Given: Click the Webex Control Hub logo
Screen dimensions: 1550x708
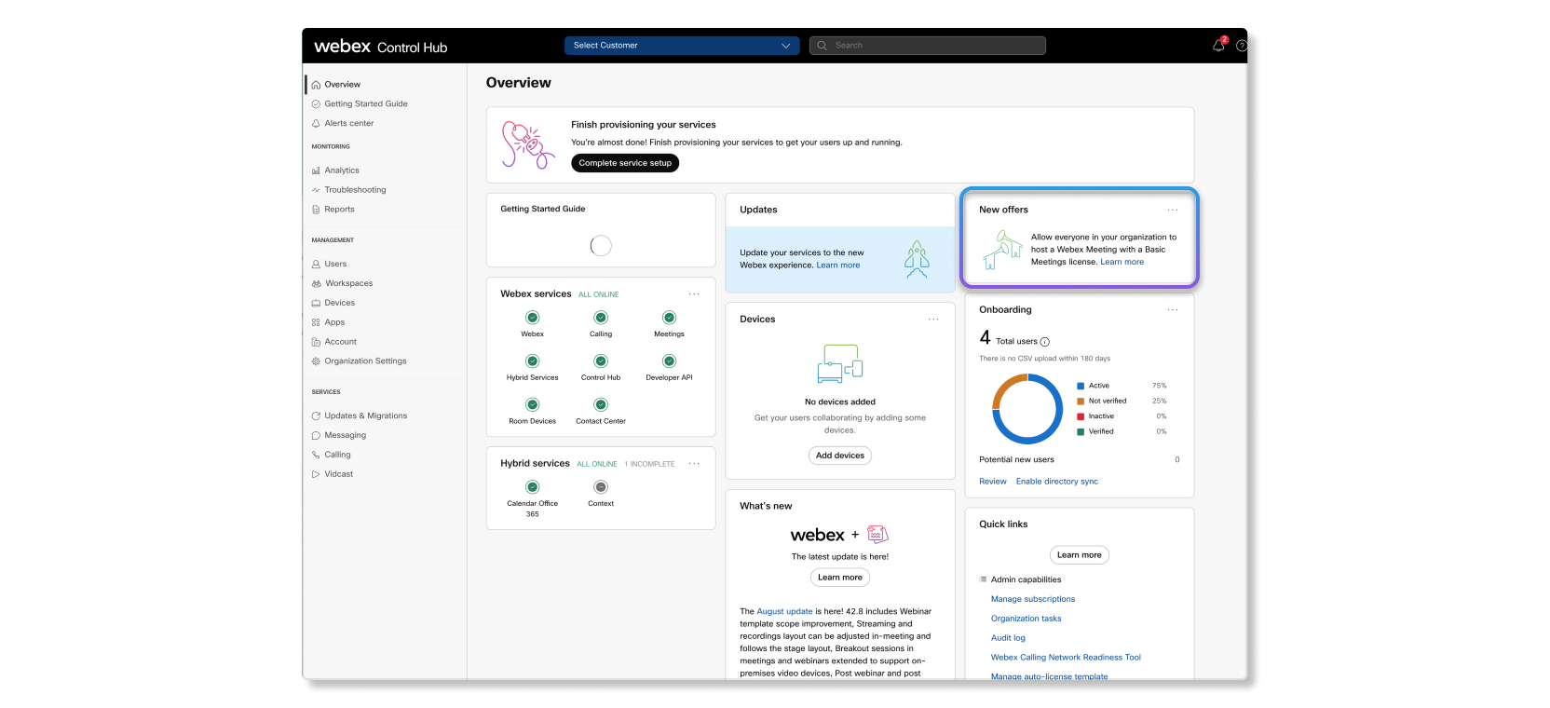Looking at the screenshot, I should (380, 47).
